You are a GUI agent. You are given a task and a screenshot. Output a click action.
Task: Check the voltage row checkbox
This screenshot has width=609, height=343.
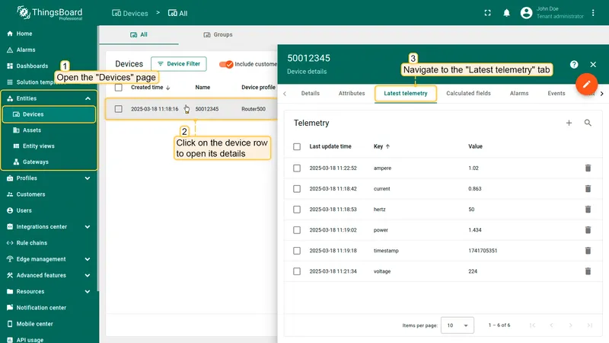point(297,271)
